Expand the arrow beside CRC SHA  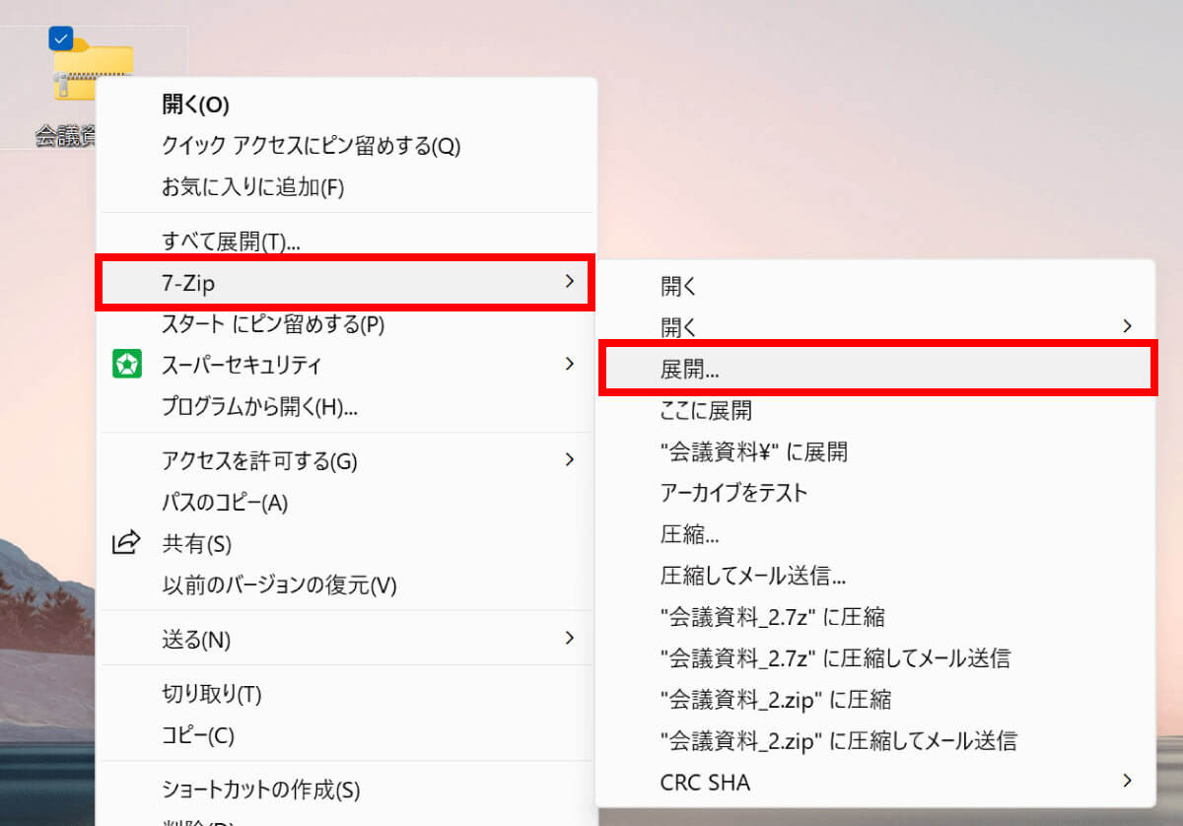(1127, 781)
